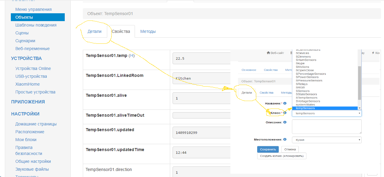Choose SRelays in the class list
384x177 pixels.
(302, 84)
